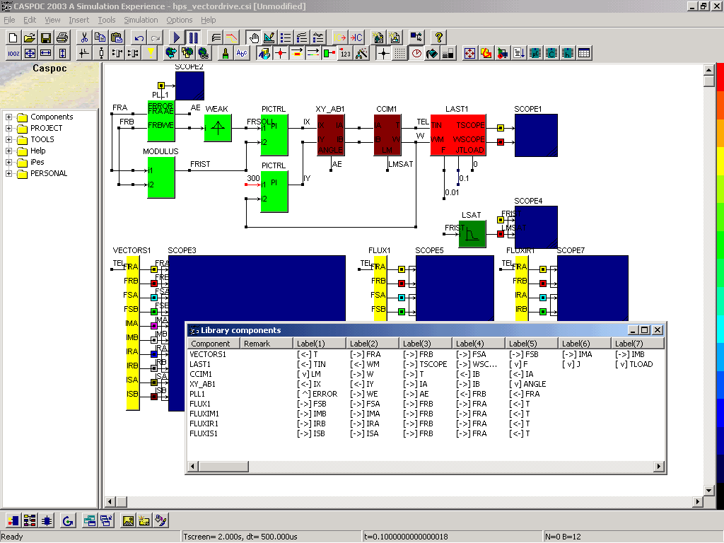This screenshot has height=543, width=724.
Task: Print the schematic with the printer icon
Action: pos(62,37)
